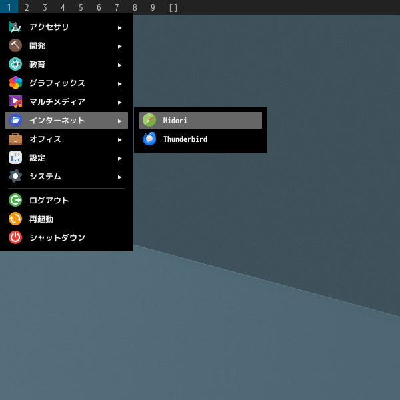Launch Thunderbird from the submenu
The height and width of the screenshot is (400, 400).
click(201, 139)
